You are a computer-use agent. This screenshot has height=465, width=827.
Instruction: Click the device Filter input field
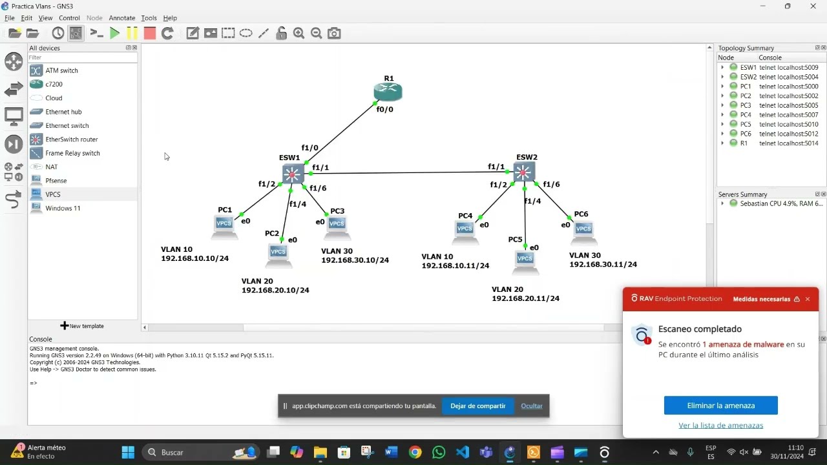point(83,57)
